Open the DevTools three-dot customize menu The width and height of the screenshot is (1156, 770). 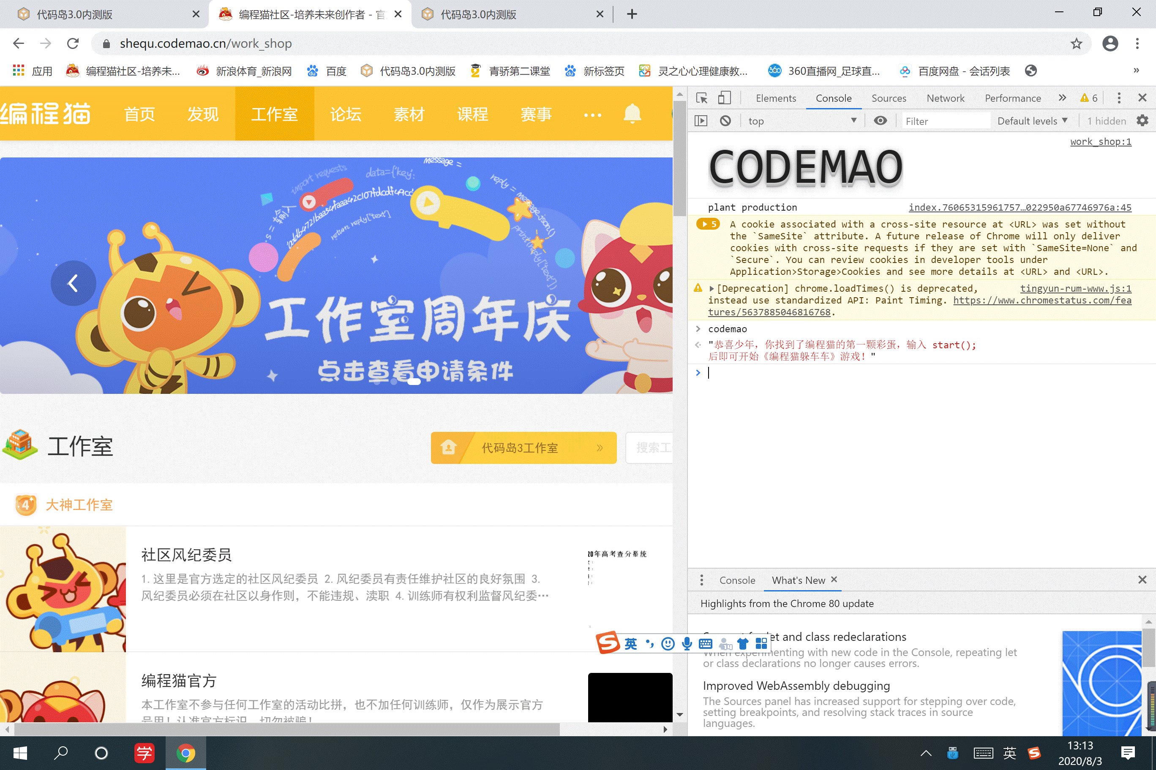pyautogui.click(x=1119, y=98)
